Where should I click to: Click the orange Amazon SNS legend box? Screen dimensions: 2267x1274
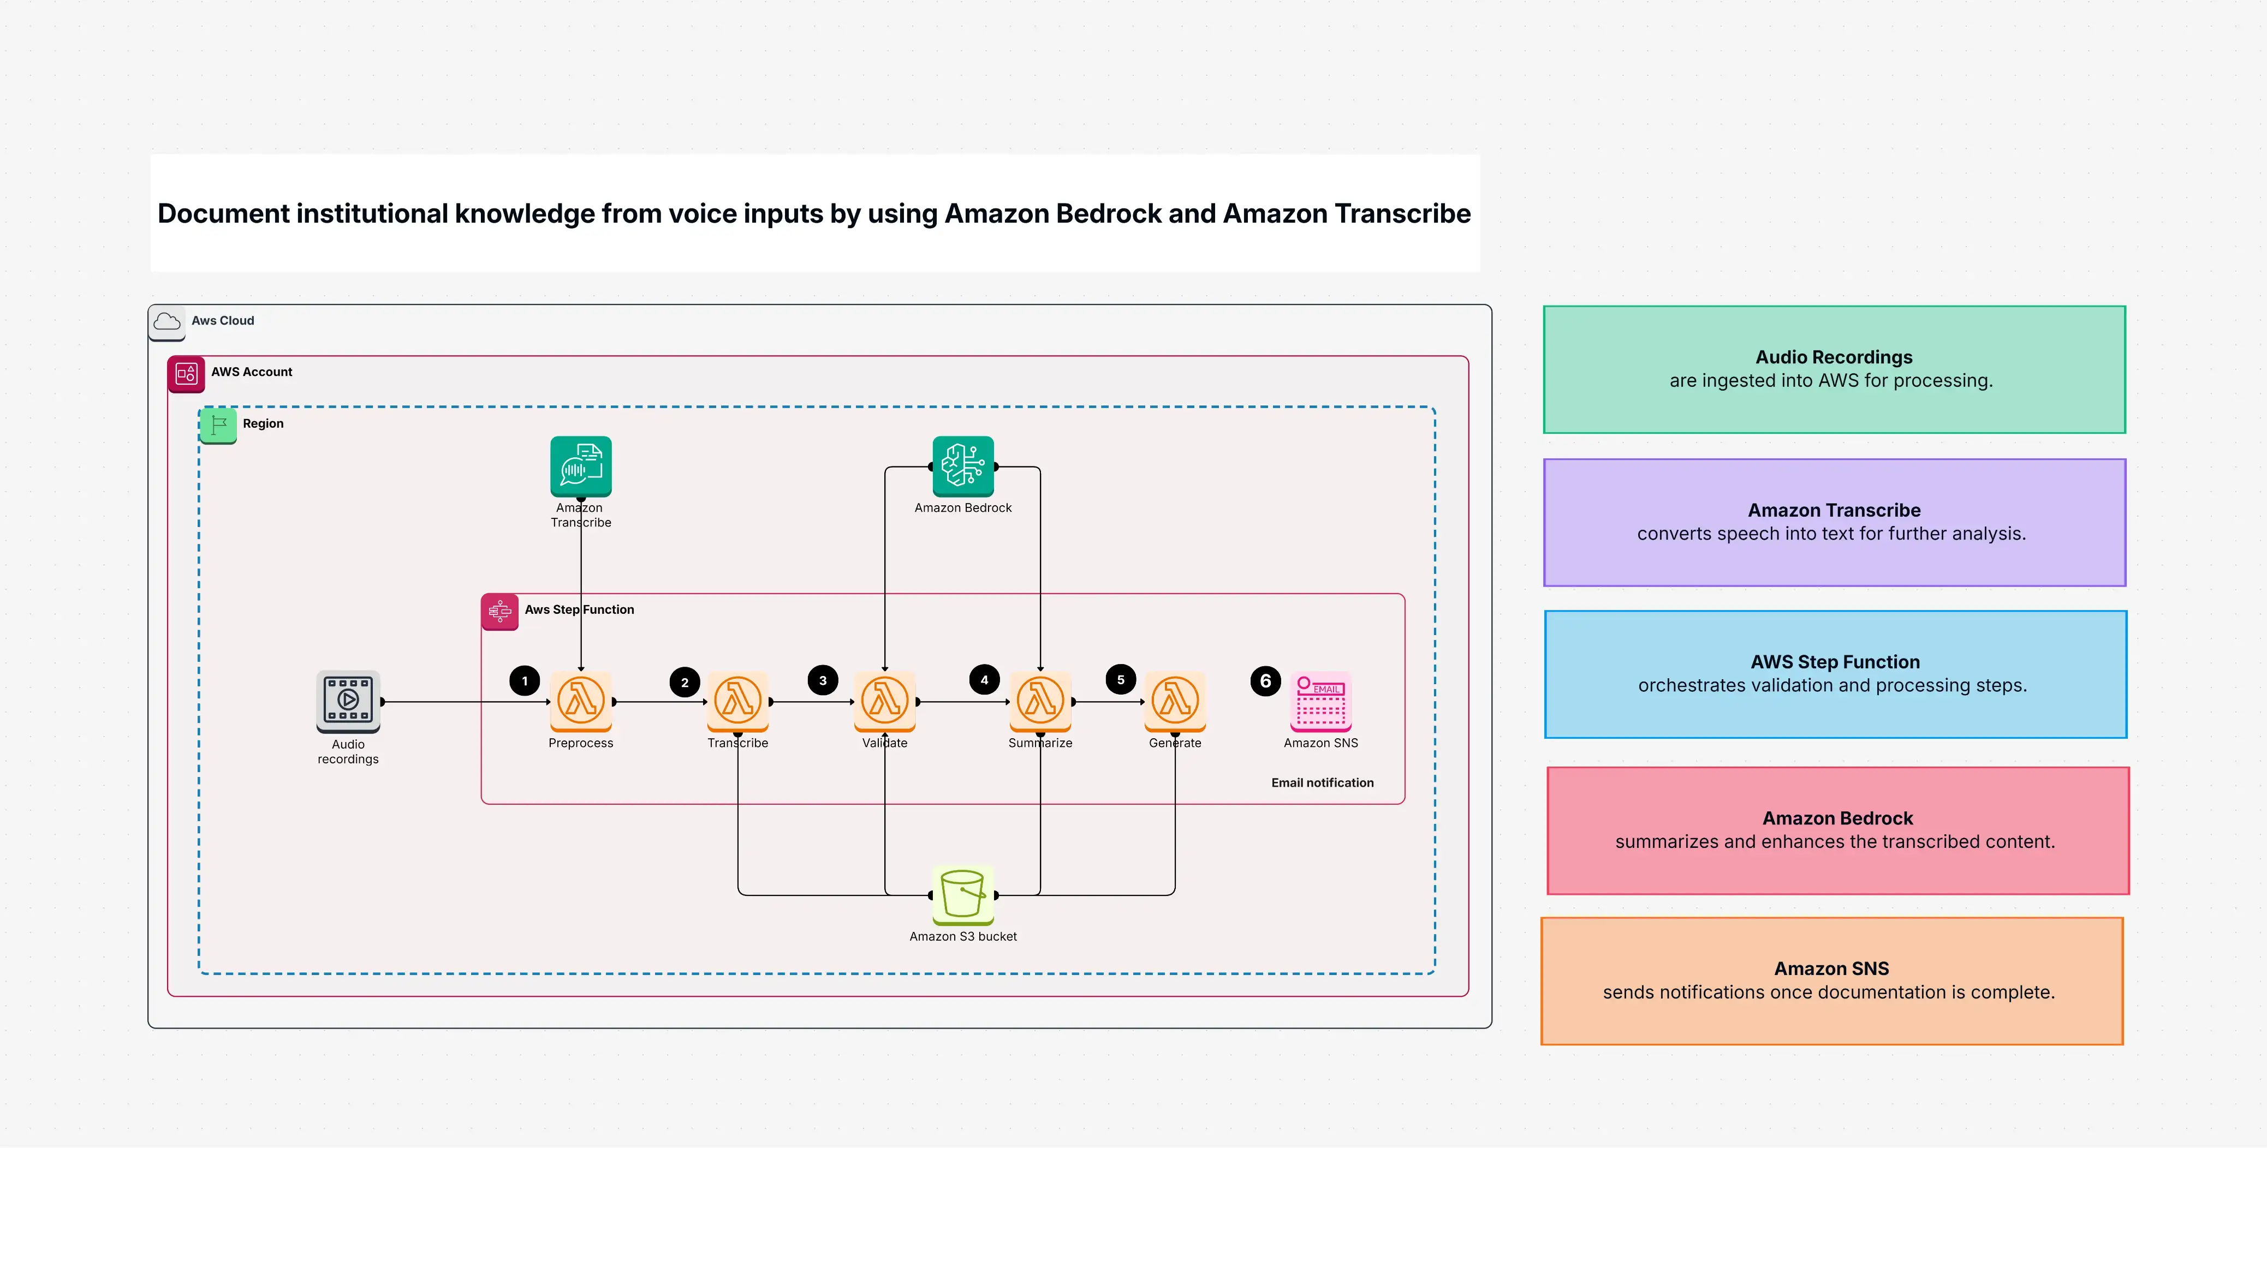(1831, 981)
